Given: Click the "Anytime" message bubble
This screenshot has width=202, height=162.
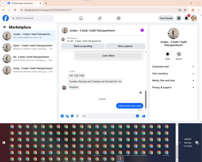Looking at the screenshot, I should [74, 87].
